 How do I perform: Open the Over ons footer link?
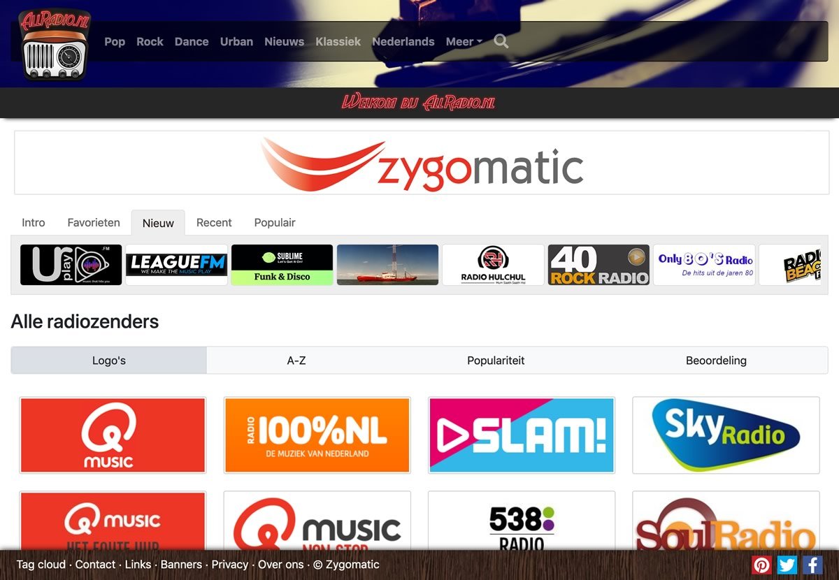pos(281,565)
